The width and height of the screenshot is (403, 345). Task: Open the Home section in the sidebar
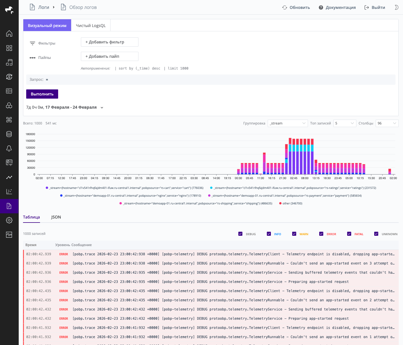(9, 34)
